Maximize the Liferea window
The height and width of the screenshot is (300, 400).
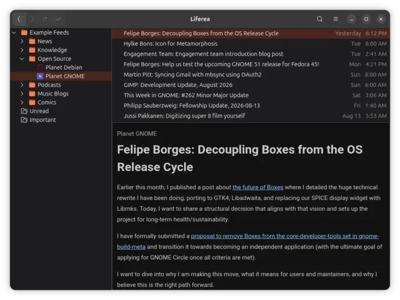tap(366, 19)
